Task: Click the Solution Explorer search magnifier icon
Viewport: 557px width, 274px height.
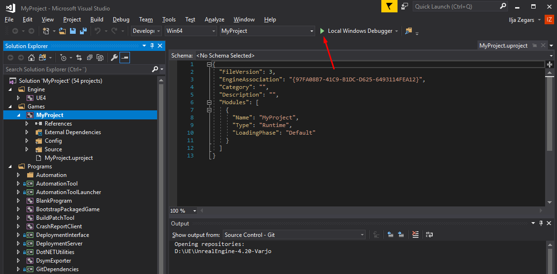Action: tap(155, 69)
